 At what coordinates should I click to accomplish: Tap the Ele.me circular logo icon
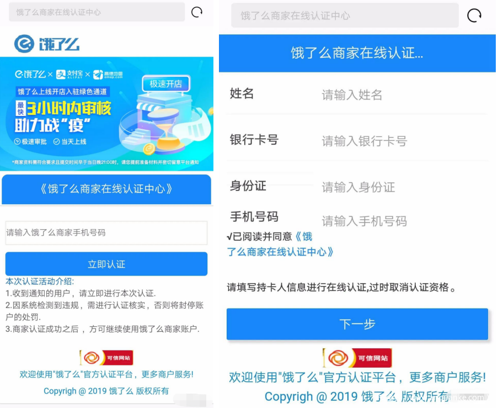[x=24, y=44]
